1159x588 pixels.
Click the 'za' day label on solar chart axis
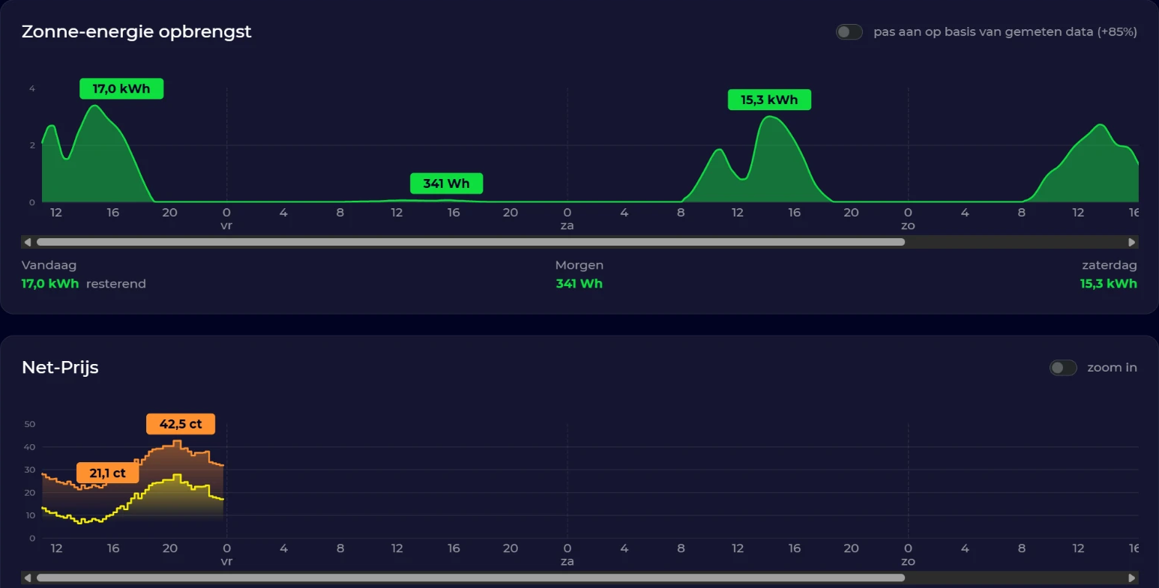pyautogui.click(x=568, y=225)
